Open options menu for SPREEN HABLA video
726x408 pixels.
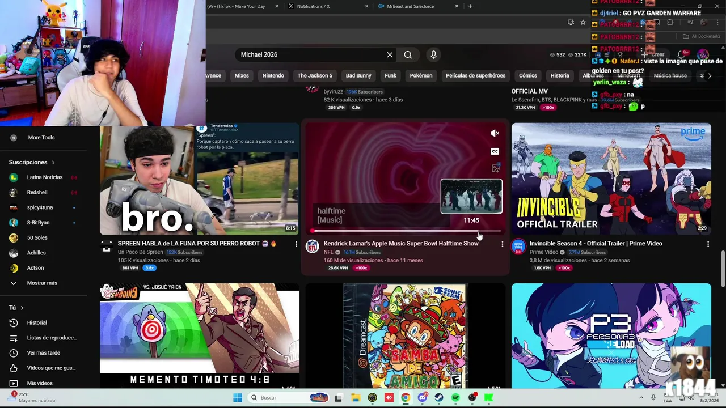[x=296, y=244]
